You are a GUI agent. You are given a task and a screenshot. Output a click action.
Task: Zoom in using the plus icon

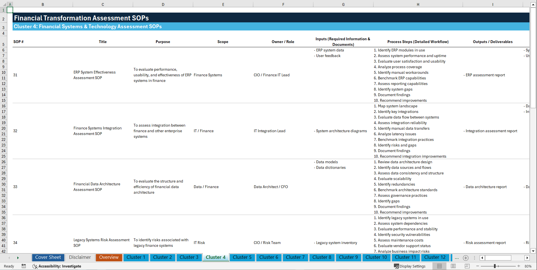pyautogui.click(x=519, y=266)
